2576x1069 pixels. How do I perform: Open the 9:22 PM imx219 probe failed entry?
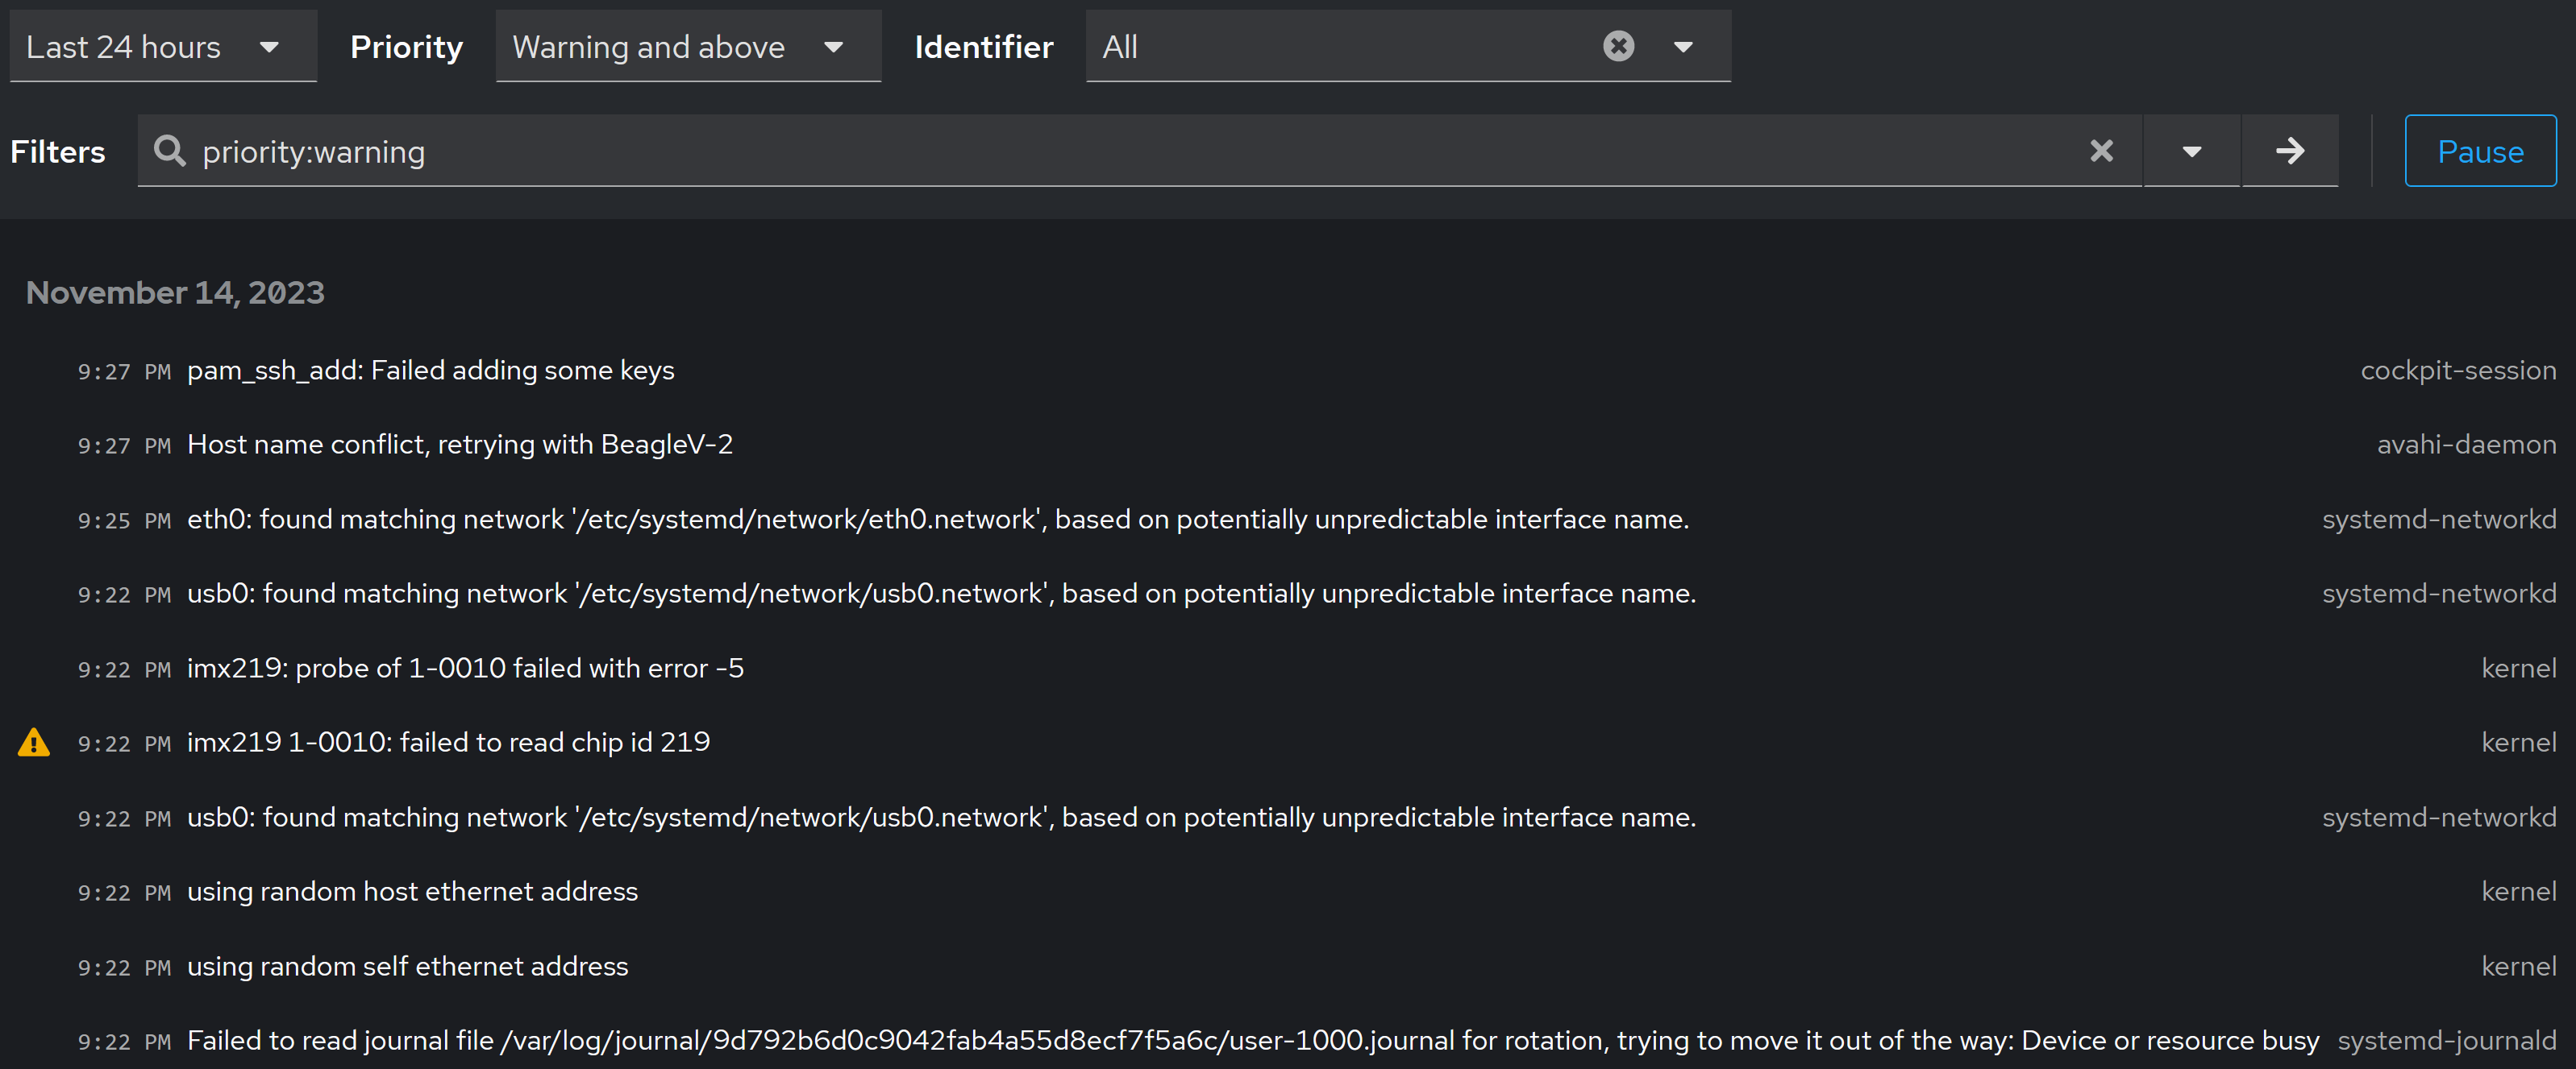point(1288,669)
